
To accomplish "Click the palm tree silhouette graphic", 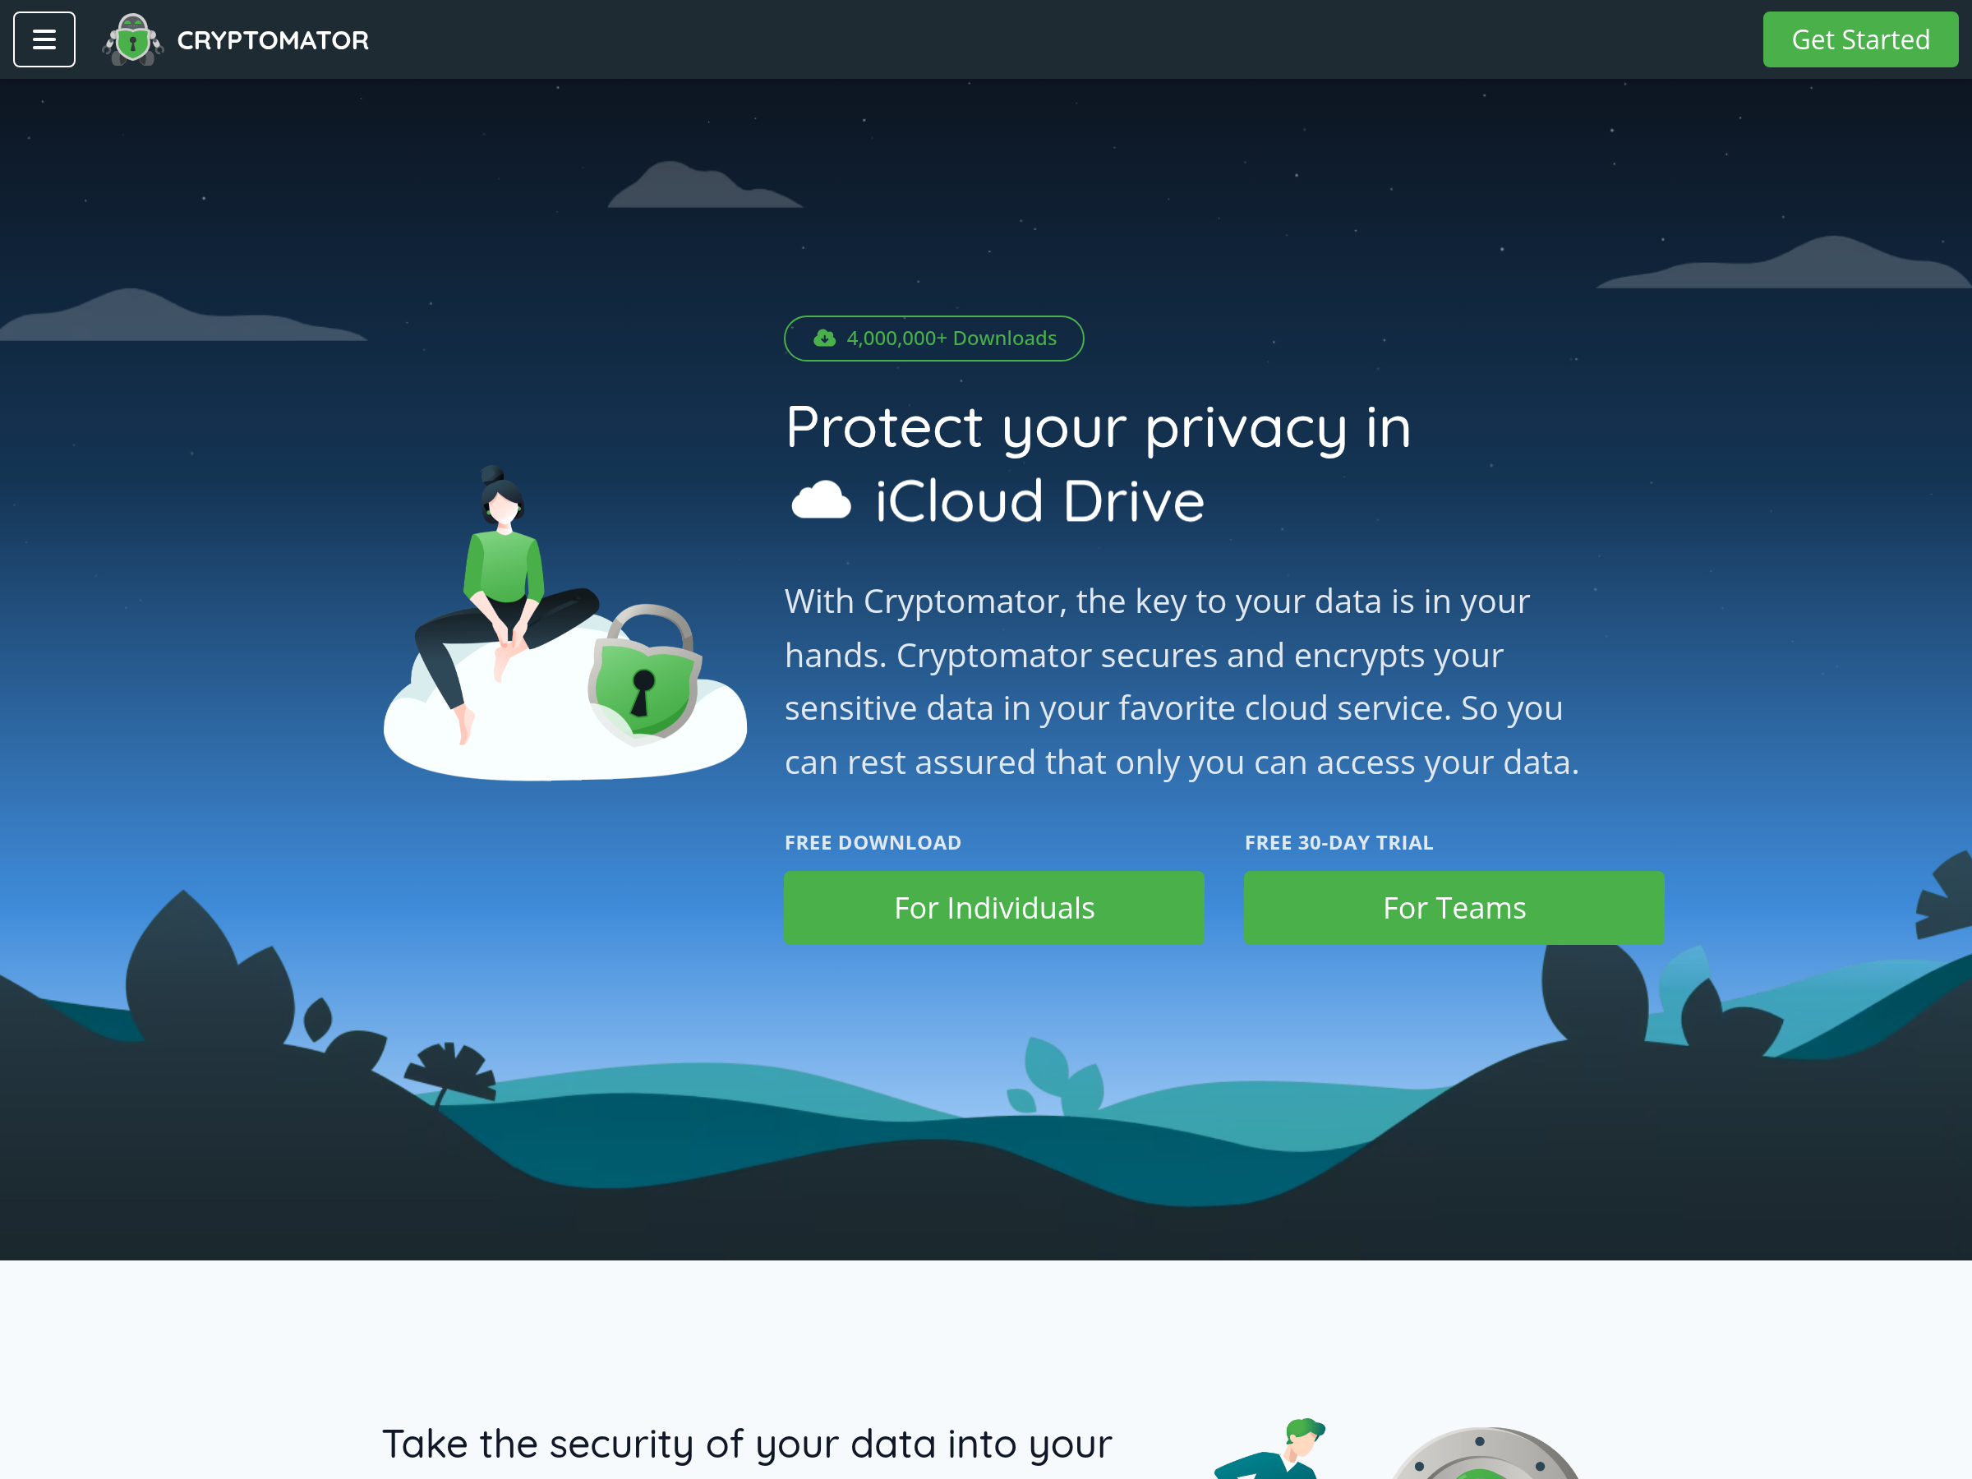I will coord(450,1070).
